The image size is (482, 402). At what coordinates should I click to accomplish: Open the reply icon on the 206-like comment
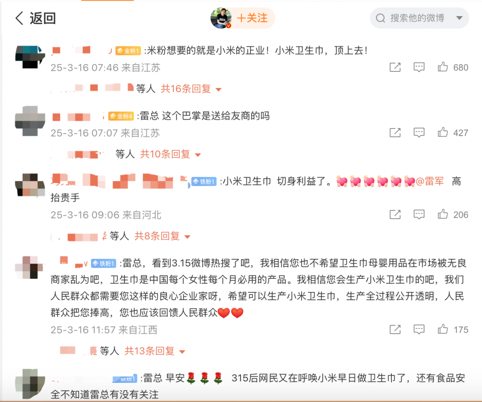[x=419, y=214]
